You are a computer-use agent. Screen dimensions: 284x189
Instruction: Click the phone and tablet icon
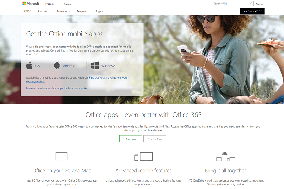point(143,157)
